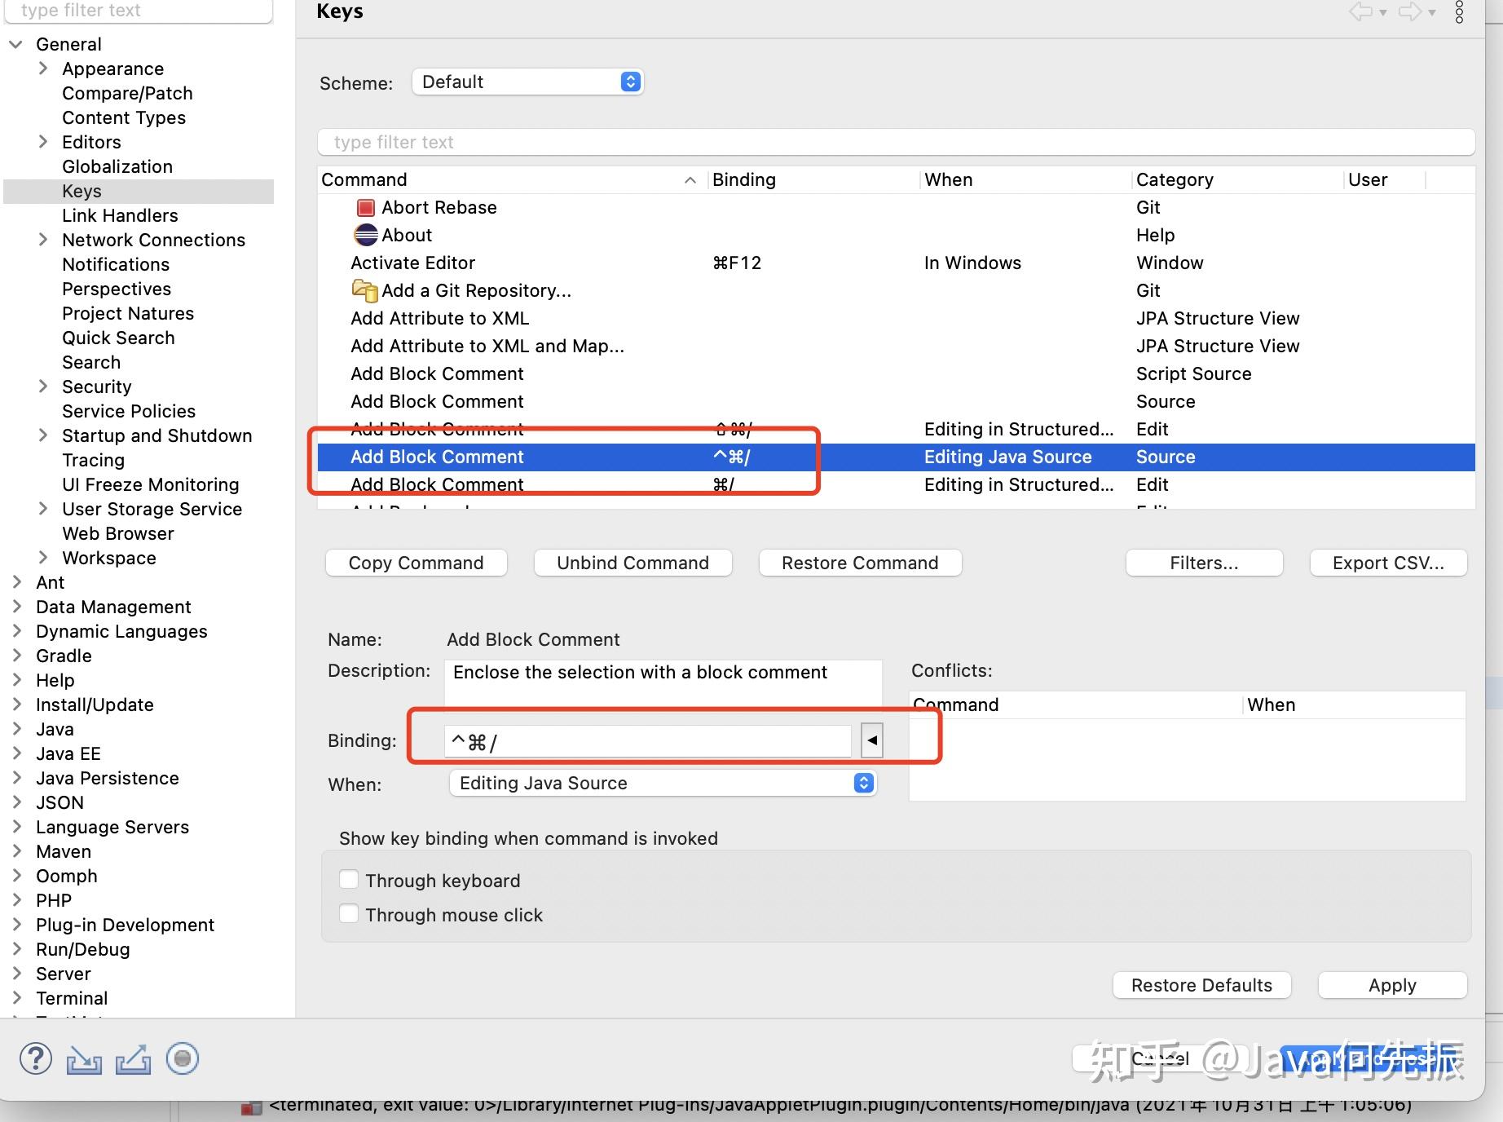Open Compare/Patch preference page
The image size is (1503, 1122).
click(127, 93)
